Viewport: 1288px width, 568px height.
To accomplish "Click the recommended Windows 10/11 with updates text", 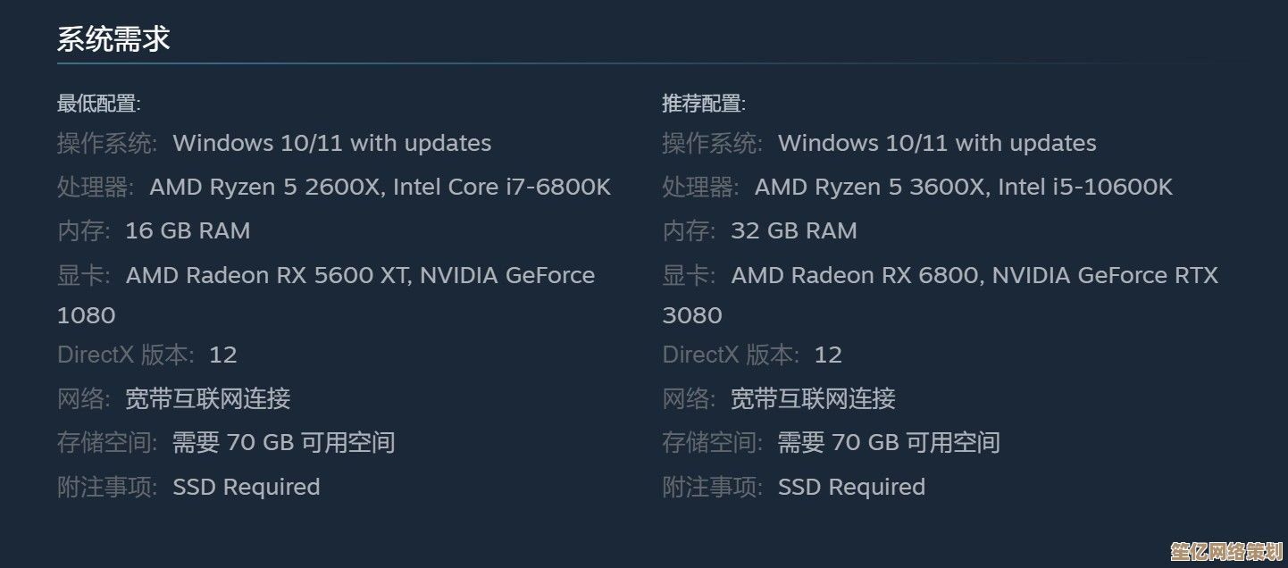I will (x=937, y=143).
